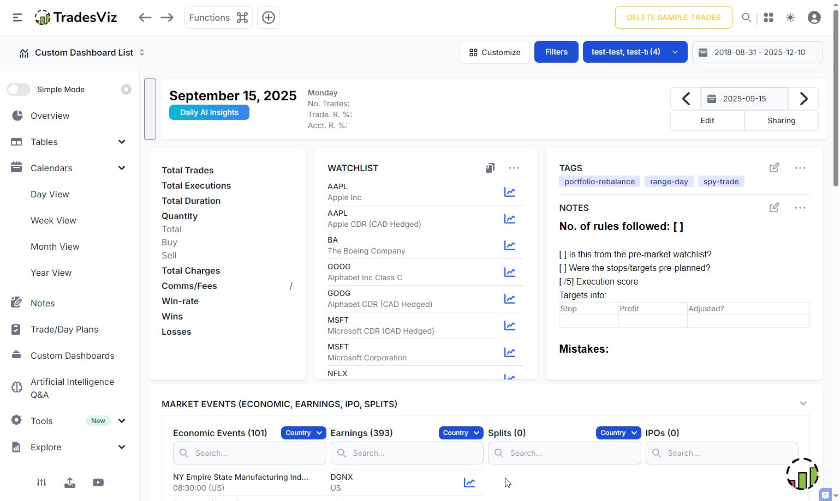Click the import upload icon in sidebar footer
The image size is (840, 501).
[x=70, y=482]
